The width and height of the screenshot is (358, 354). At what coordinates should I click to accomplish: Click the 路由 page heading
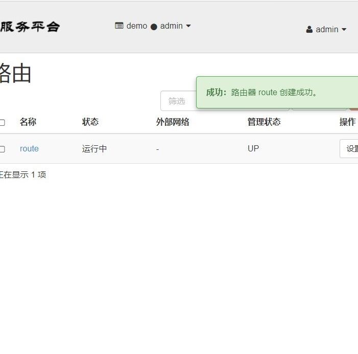tap(15, 73)
